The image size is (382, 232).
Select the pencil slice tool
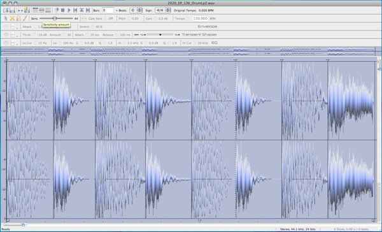pos(25,18)
